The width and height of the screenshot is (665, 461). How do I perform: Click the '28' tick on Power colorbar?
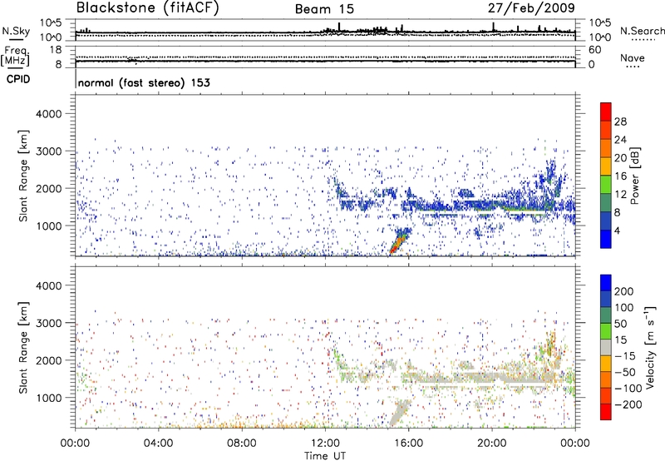click(620, 121)
